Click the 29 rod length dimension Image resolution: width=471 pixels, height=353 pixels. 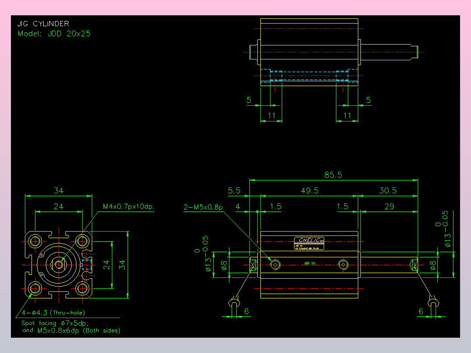point(389,206)
